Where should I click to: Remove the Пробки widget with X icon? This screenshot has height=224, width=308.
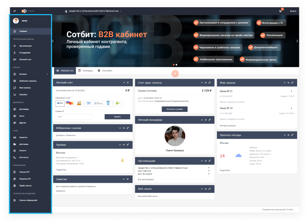point(124,145)
